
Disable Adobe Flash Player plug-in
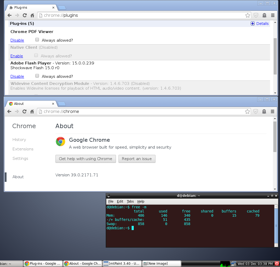tap(17, 77)
